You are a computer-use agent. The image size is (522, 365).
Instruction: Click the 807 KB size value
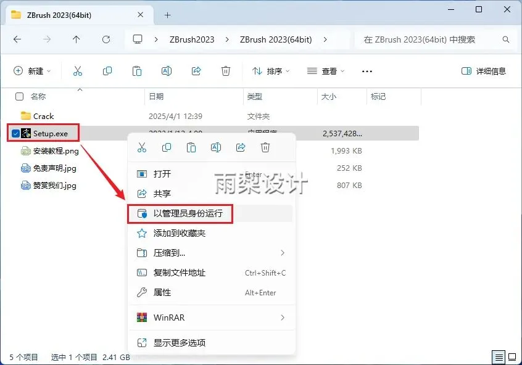pyautogui.click(x=349, y=186)
